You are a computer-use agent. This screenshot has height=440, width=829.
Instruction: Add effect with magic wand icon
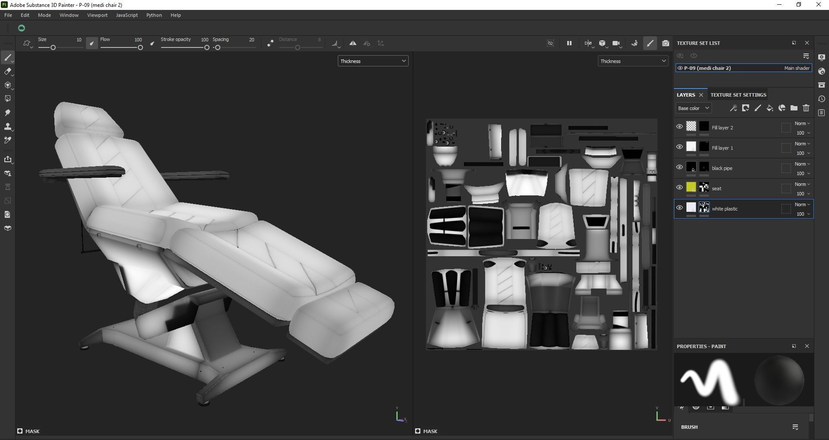pyautogui.click(x=734, y=108)
